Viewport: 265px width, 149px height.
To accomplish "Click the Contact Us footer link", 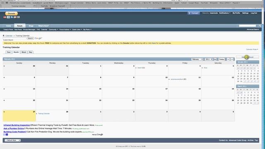I will (x=223, y=140).
